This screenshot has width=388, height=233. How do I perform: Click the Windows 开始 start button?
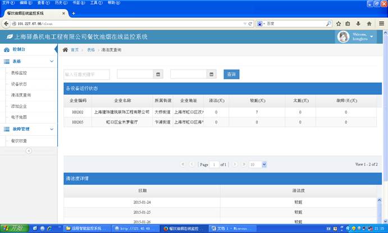point(12,229)
